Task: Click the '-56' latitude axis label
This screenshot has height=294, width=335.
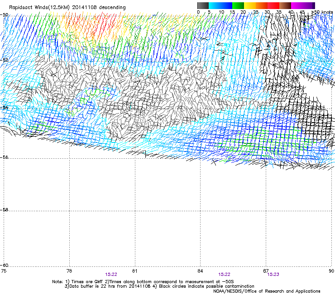Action: (4, 157)
